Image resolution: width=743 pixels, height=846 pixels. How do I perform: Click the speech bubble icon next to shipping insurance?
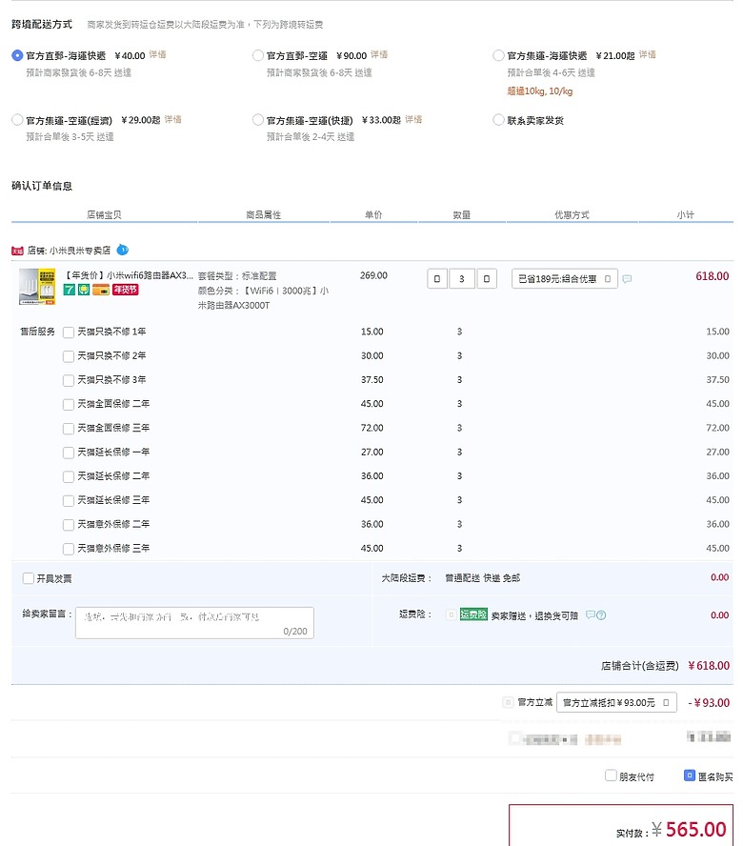tap(591, 615)
